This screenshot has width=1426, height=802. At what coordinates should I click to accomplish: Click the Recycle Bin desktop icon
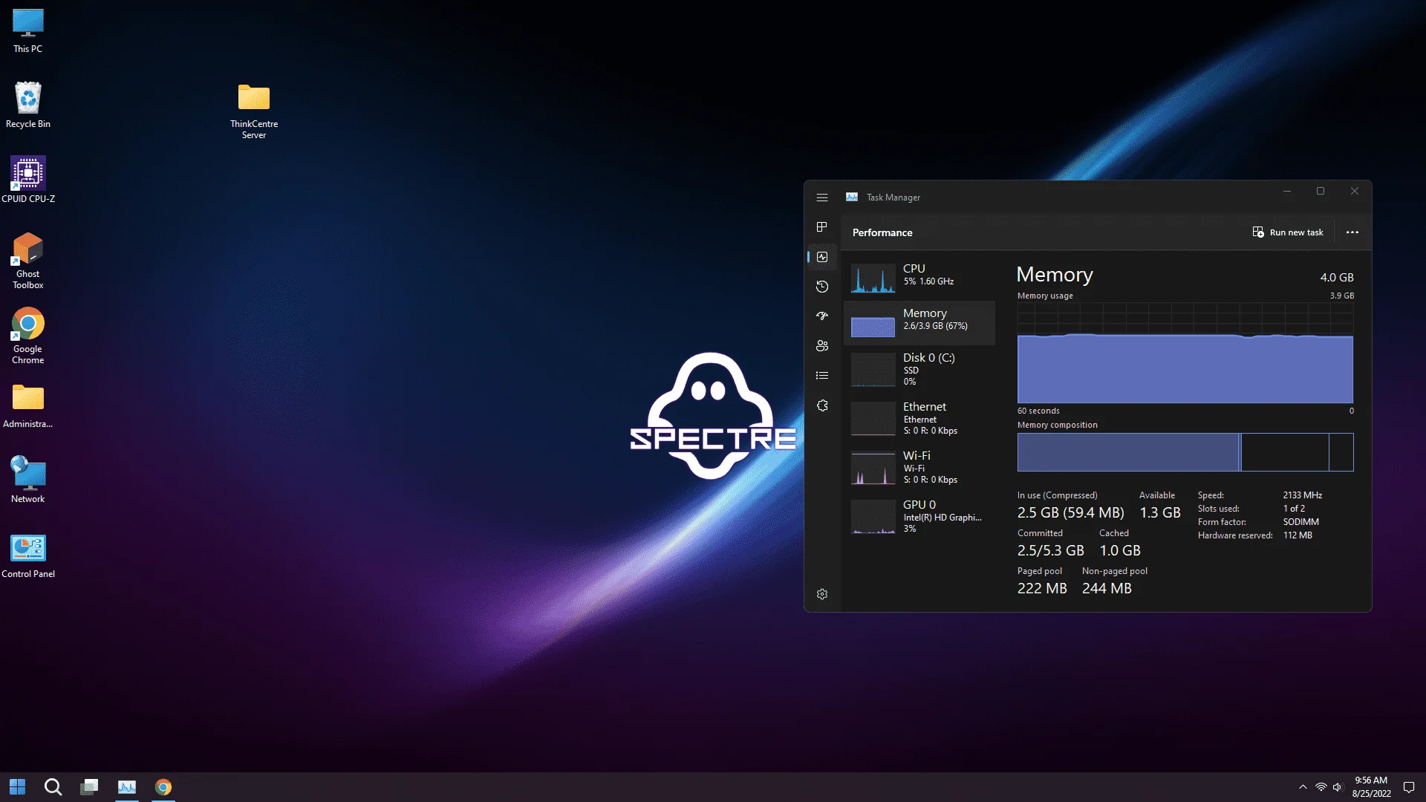(27, 105)
